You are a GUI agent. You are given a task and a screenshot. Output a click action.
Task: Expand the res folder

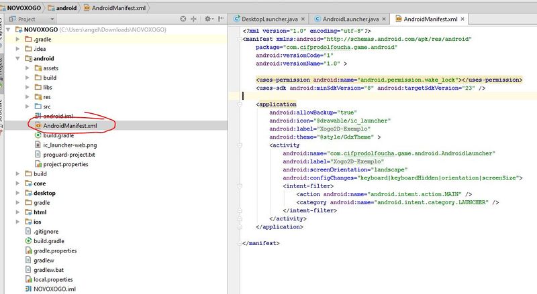pyautogui.click(x=27, y=96)
